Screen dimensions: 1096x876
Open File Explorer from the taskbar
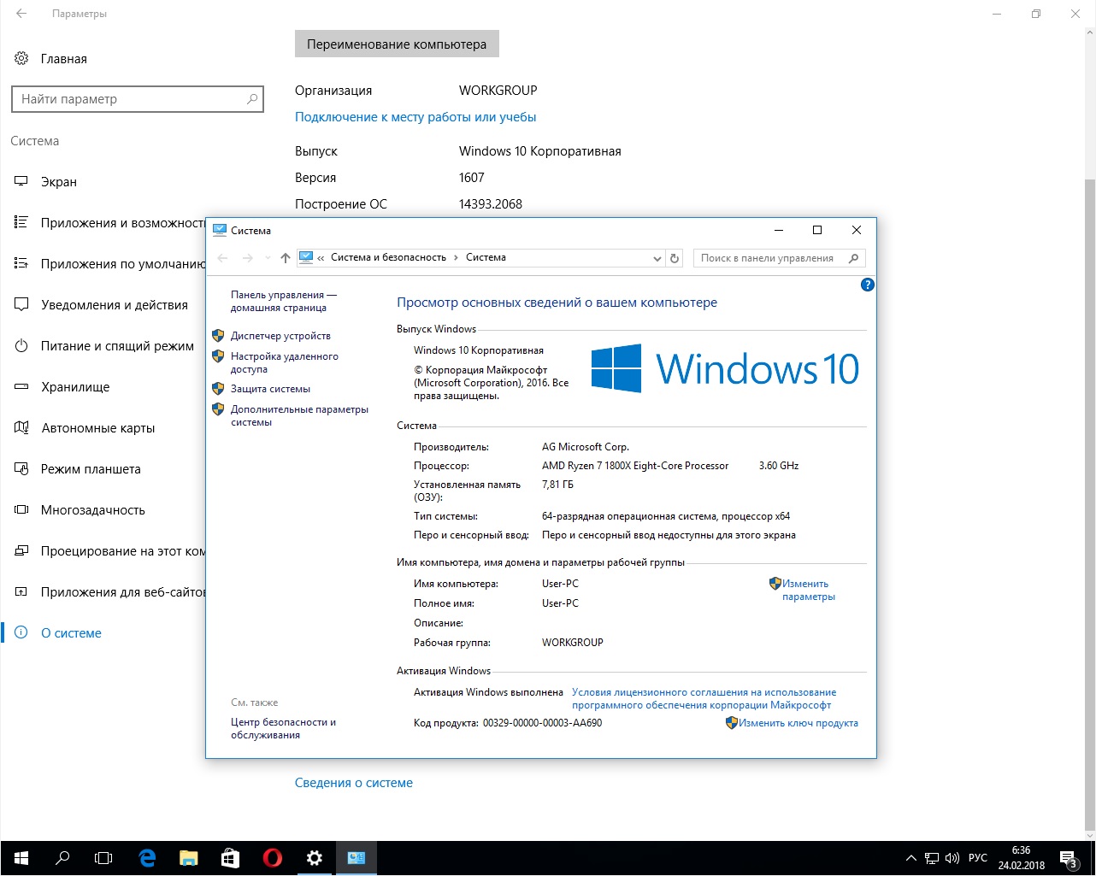tap(189, 858)
